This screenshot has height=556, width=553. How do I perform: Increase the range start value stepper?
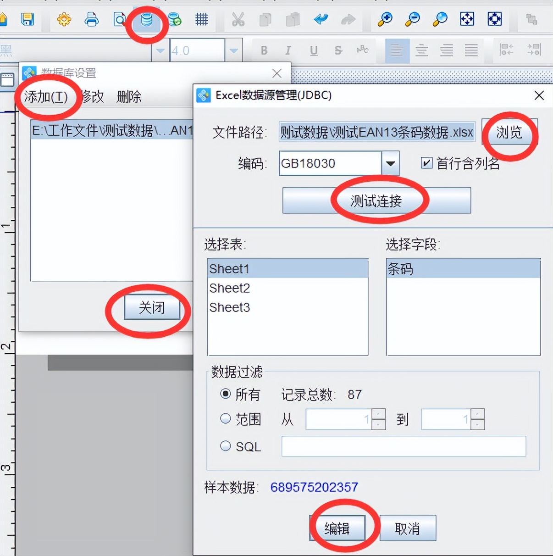point(378,414)
